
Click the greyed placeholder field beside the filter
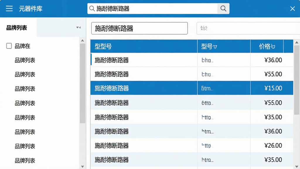[248, 28]
